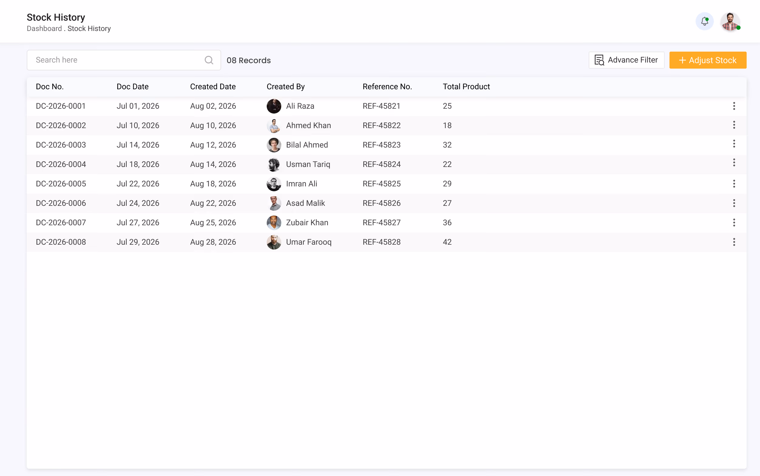Sort by Doc No. column header

tap(50, 87)
